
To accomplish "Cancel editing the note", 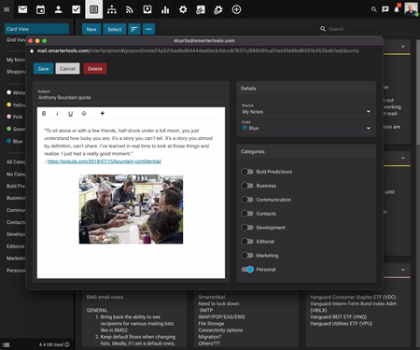I will pos(67,69).
